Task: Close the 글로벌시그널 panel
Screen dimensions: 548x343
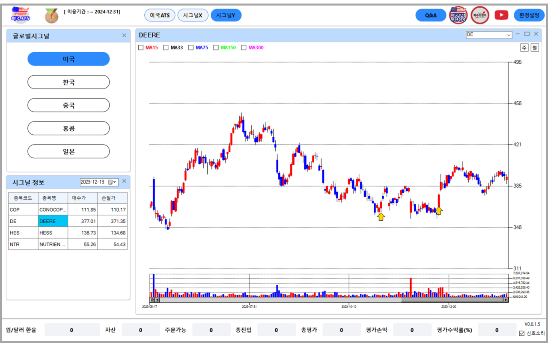Action: click(124, 35)
